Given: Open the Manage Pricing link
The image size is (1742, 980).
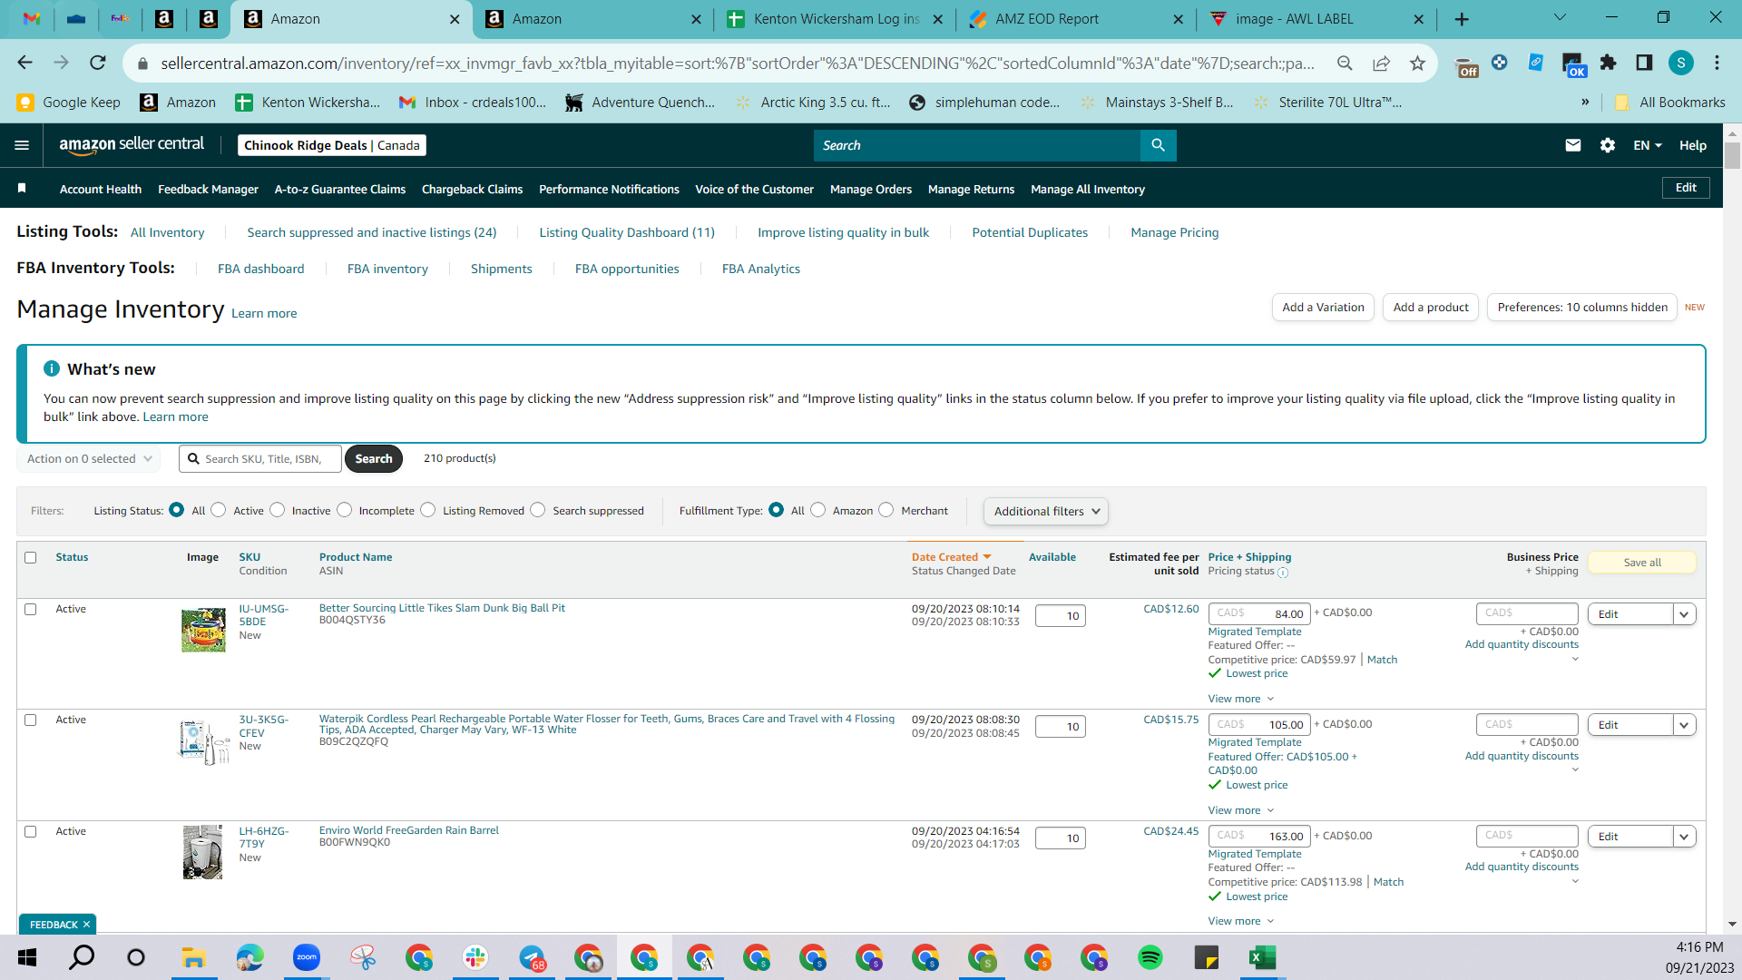Looking at the screenshot, I should point(1174,232).
